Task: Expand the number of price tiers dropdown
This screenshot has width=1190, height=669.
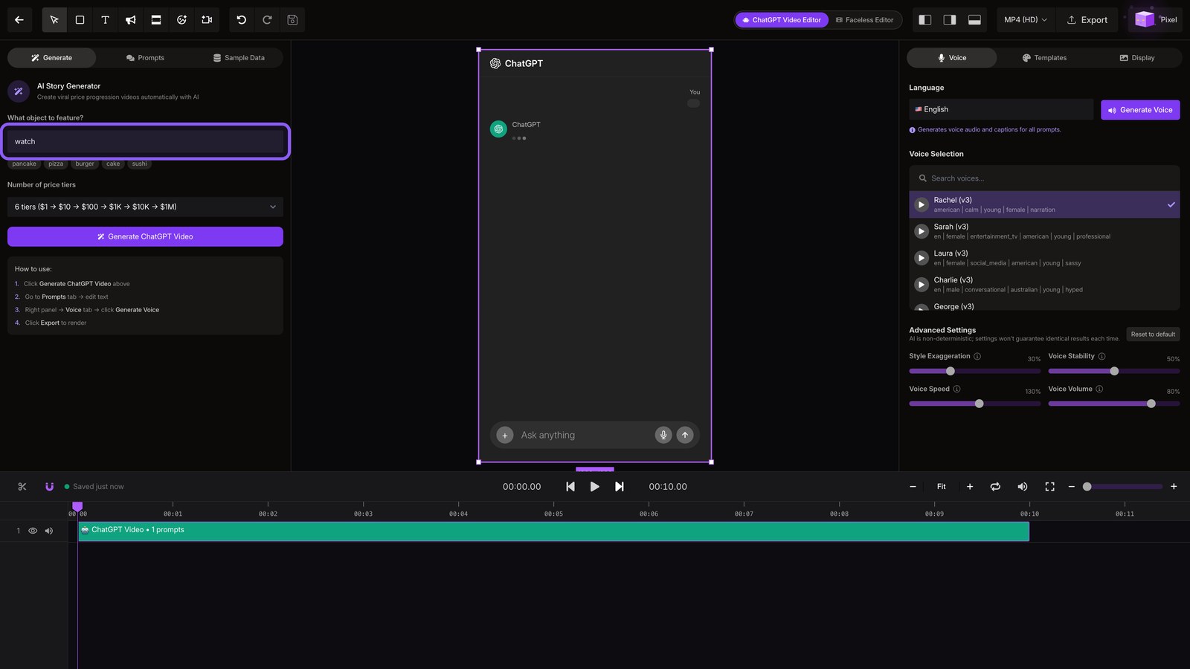Action: click(145, 207)
